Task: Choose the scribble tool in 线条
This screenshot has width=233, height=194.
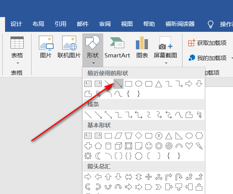Action: 199,115
